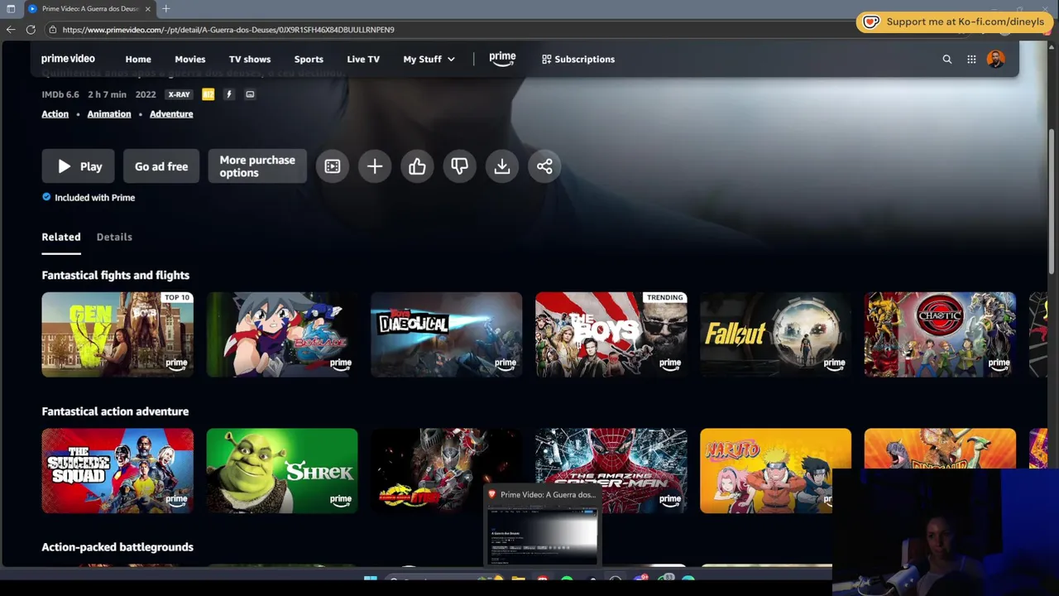Open the Adventure genre link

(x=171, y=113)
